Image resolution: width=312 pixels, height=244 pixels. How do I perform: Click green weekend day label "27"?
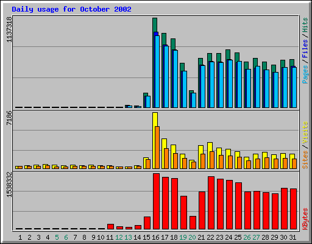pyautogui.click(x=256, y=237)
